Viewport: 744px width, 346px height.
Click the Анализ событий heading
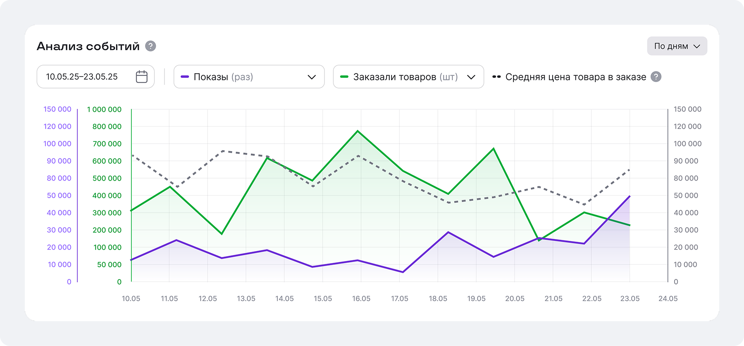click(x=88, y=46)
